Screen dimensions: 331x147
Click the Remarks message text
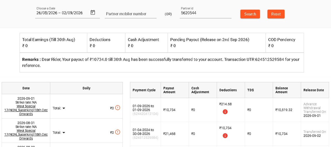coord(161,62)
